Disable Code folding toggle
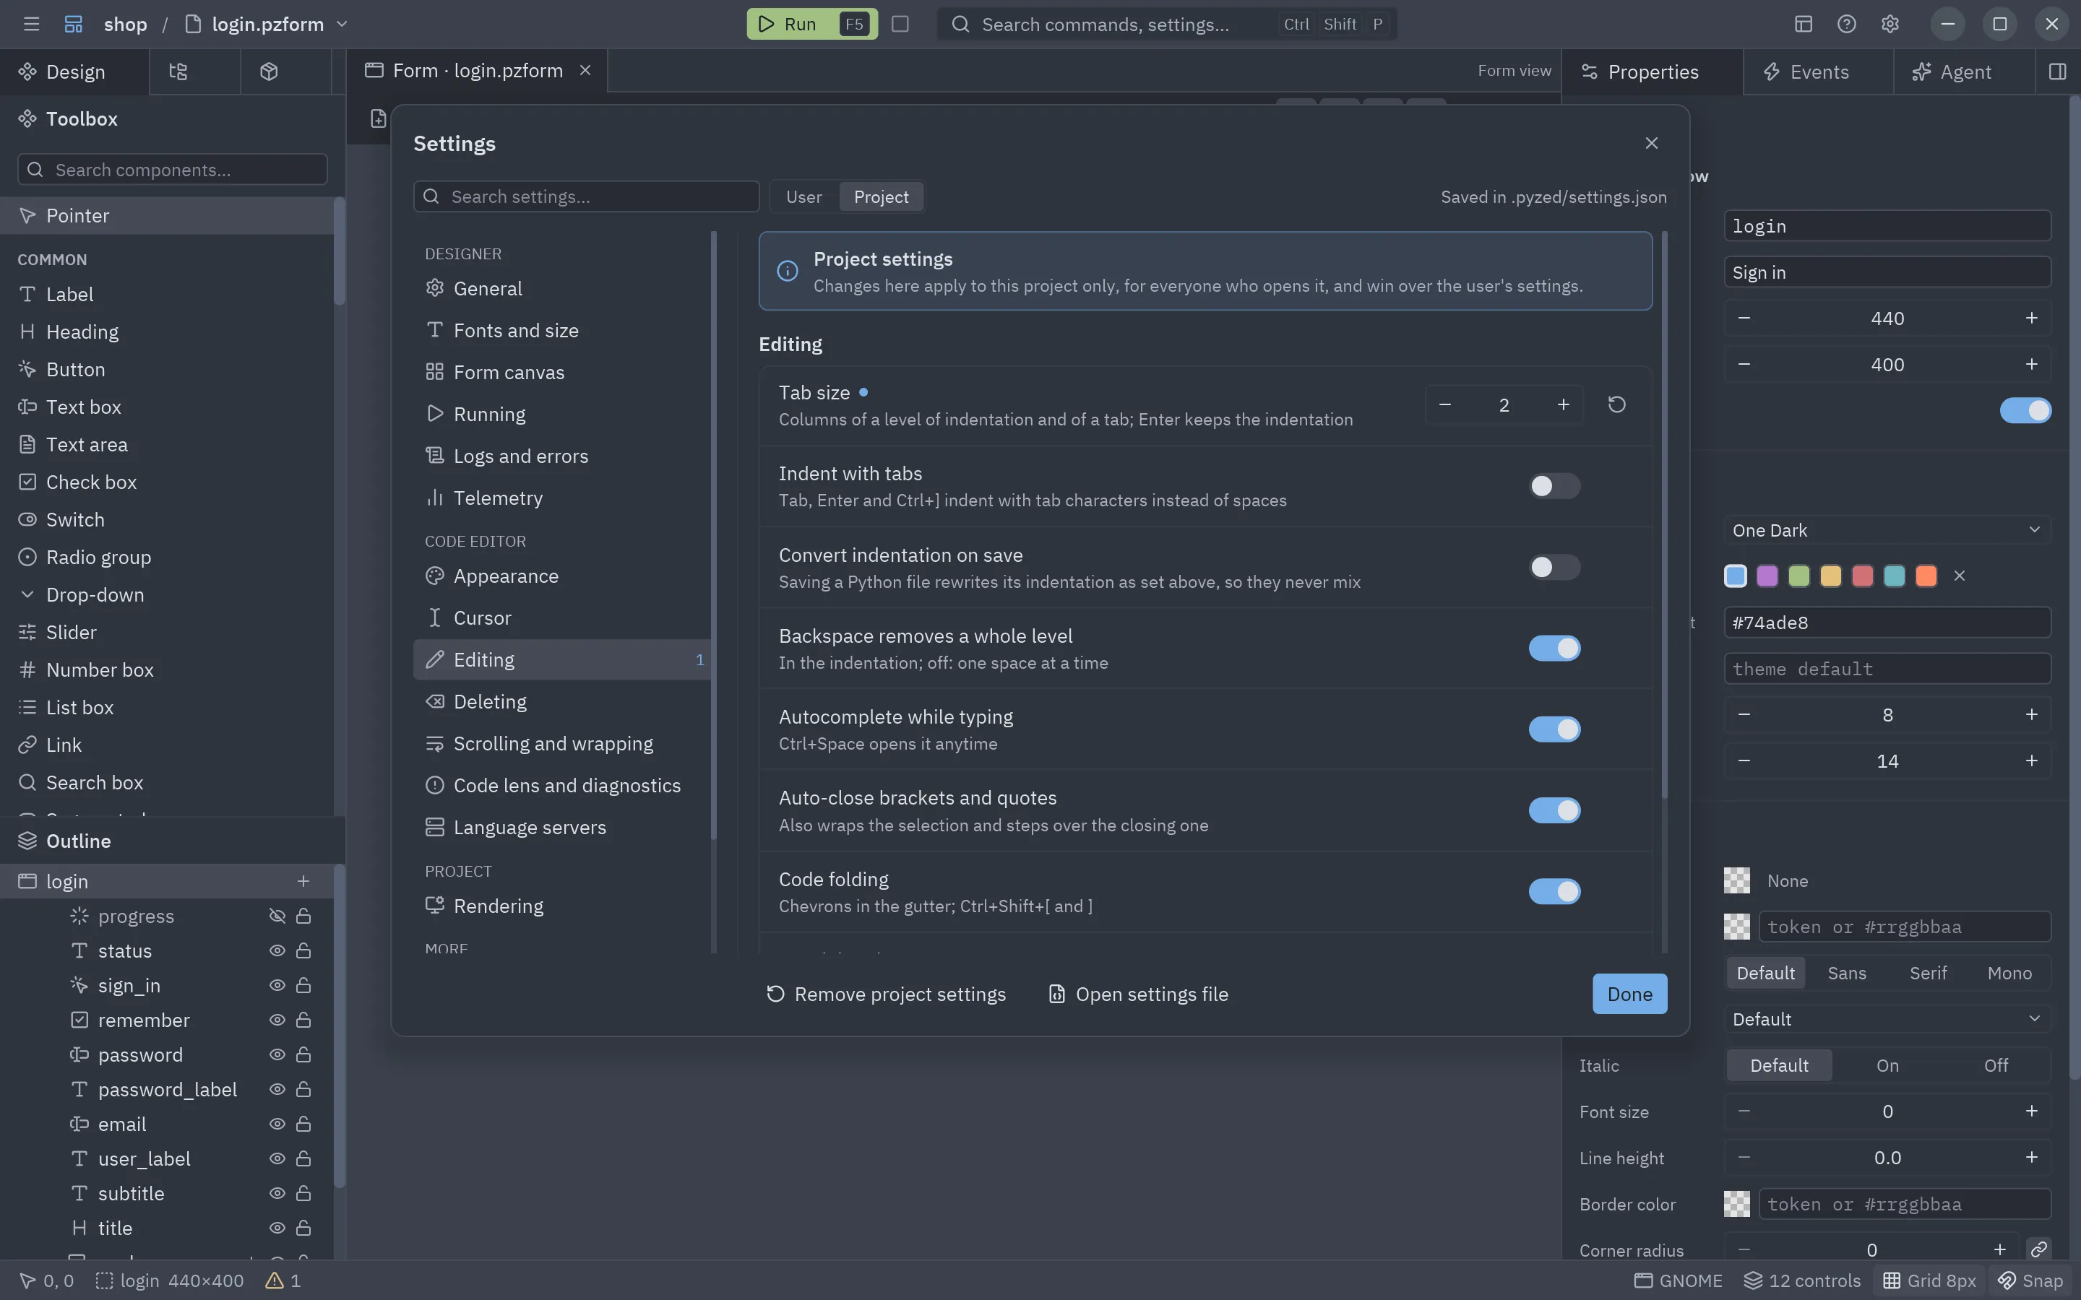Screen dimensions: 2081x1300 click(x=1554, y=892)
